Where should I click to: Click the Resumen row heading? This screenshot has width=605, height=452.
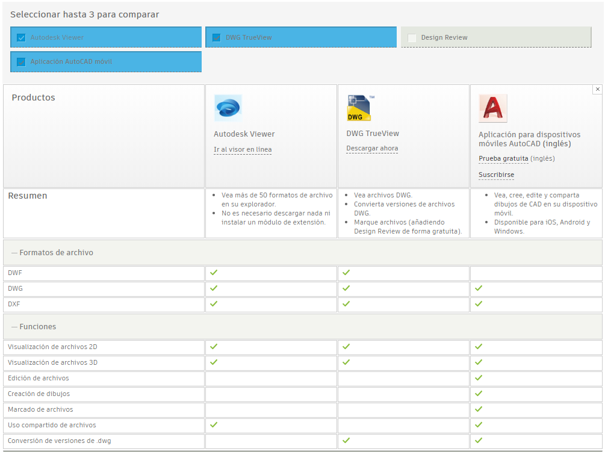pyautogui.click(x=28, y=196)
